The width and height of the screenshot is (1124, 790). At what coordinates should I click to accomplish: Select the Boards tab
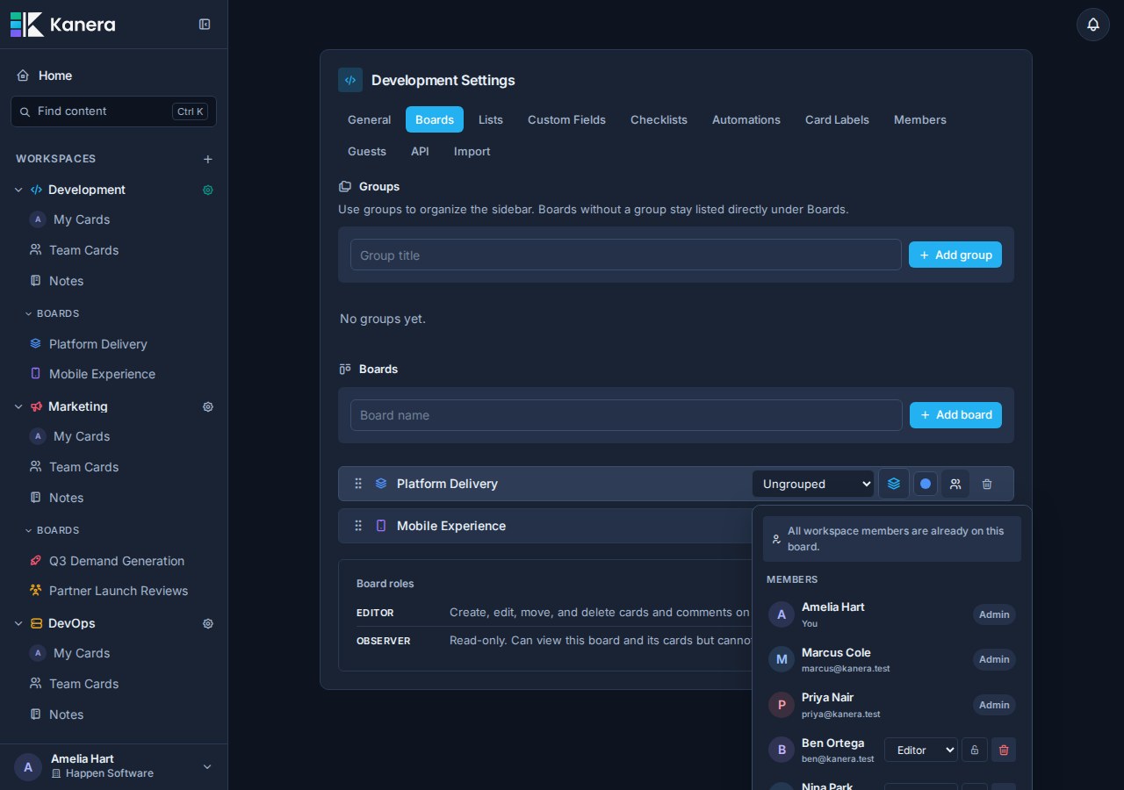tap(435, 119)
